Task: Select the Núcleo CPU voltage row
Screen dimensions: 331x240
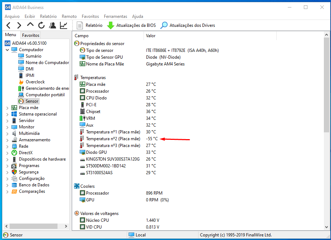Action: 120,220
